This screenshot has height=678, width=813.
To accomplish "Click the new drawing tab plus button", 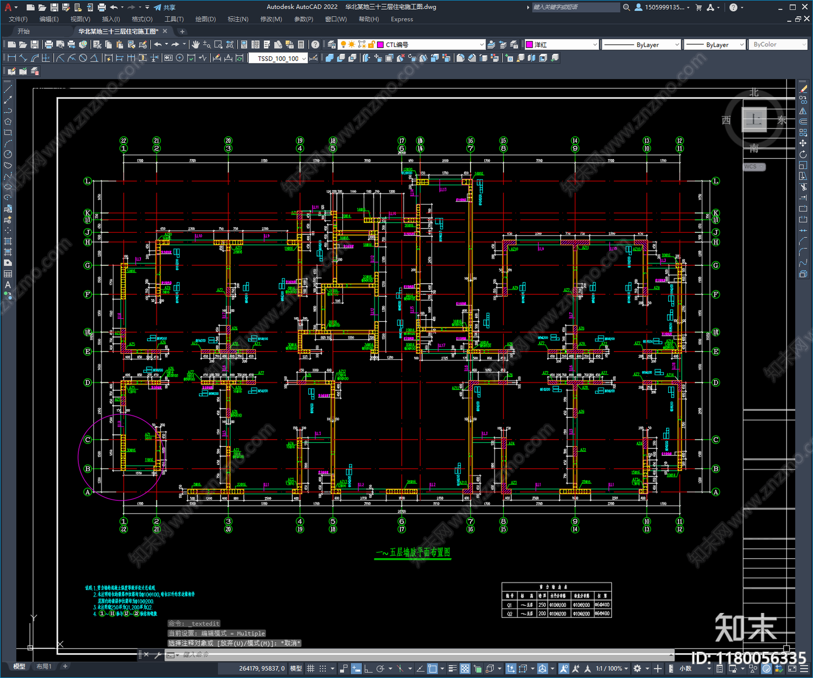I will pyautogui.click(x=182, y=32).
